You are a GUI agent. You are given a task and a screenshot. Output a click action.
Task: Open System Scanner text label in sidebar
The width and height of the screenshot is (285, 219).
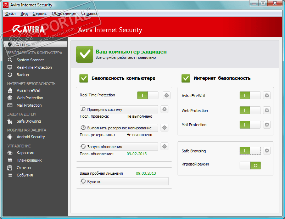click(30, 60)
